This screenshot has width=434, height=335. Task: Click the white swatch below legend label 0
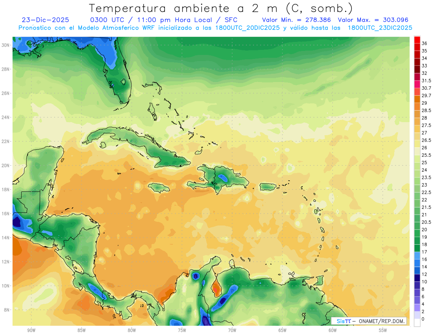(x=417, y=322)
